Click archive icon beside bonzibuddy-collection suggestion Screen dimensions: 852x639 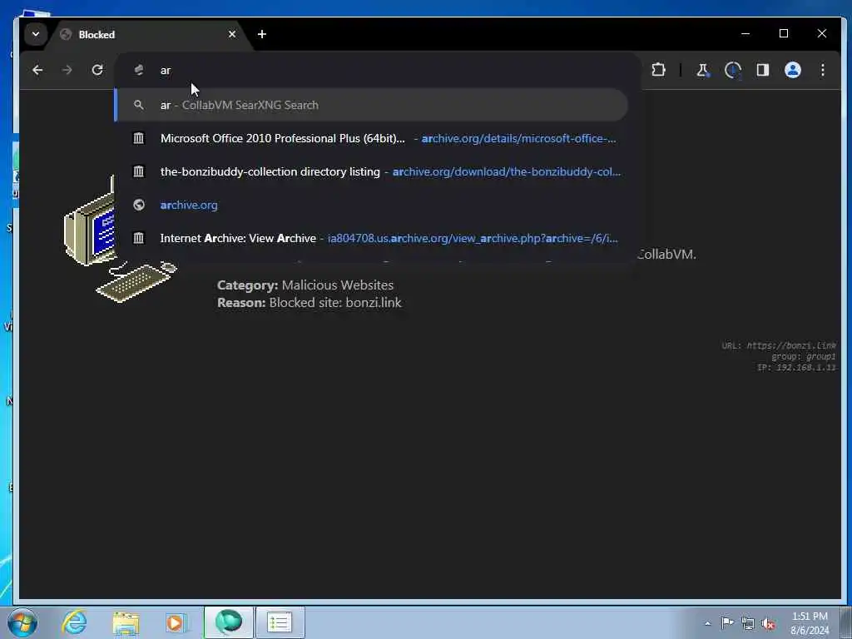pyautogui.click(x=139, y=171)
